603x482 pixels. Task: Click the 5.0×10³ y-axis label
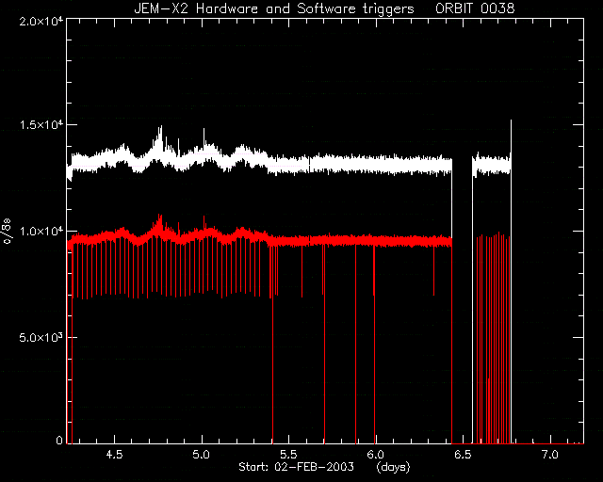point(41,338)
